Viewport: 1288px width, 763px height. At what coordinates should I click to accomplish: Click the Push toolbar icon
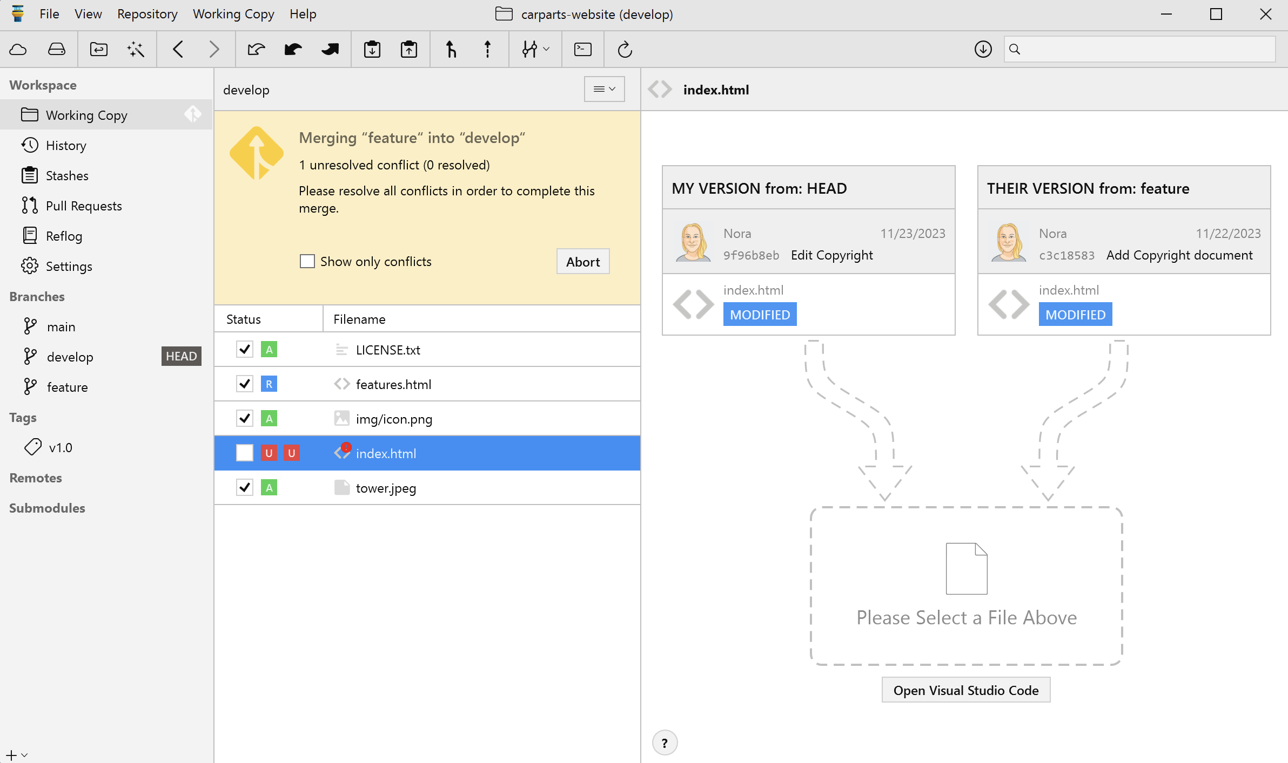pos(330,50)
